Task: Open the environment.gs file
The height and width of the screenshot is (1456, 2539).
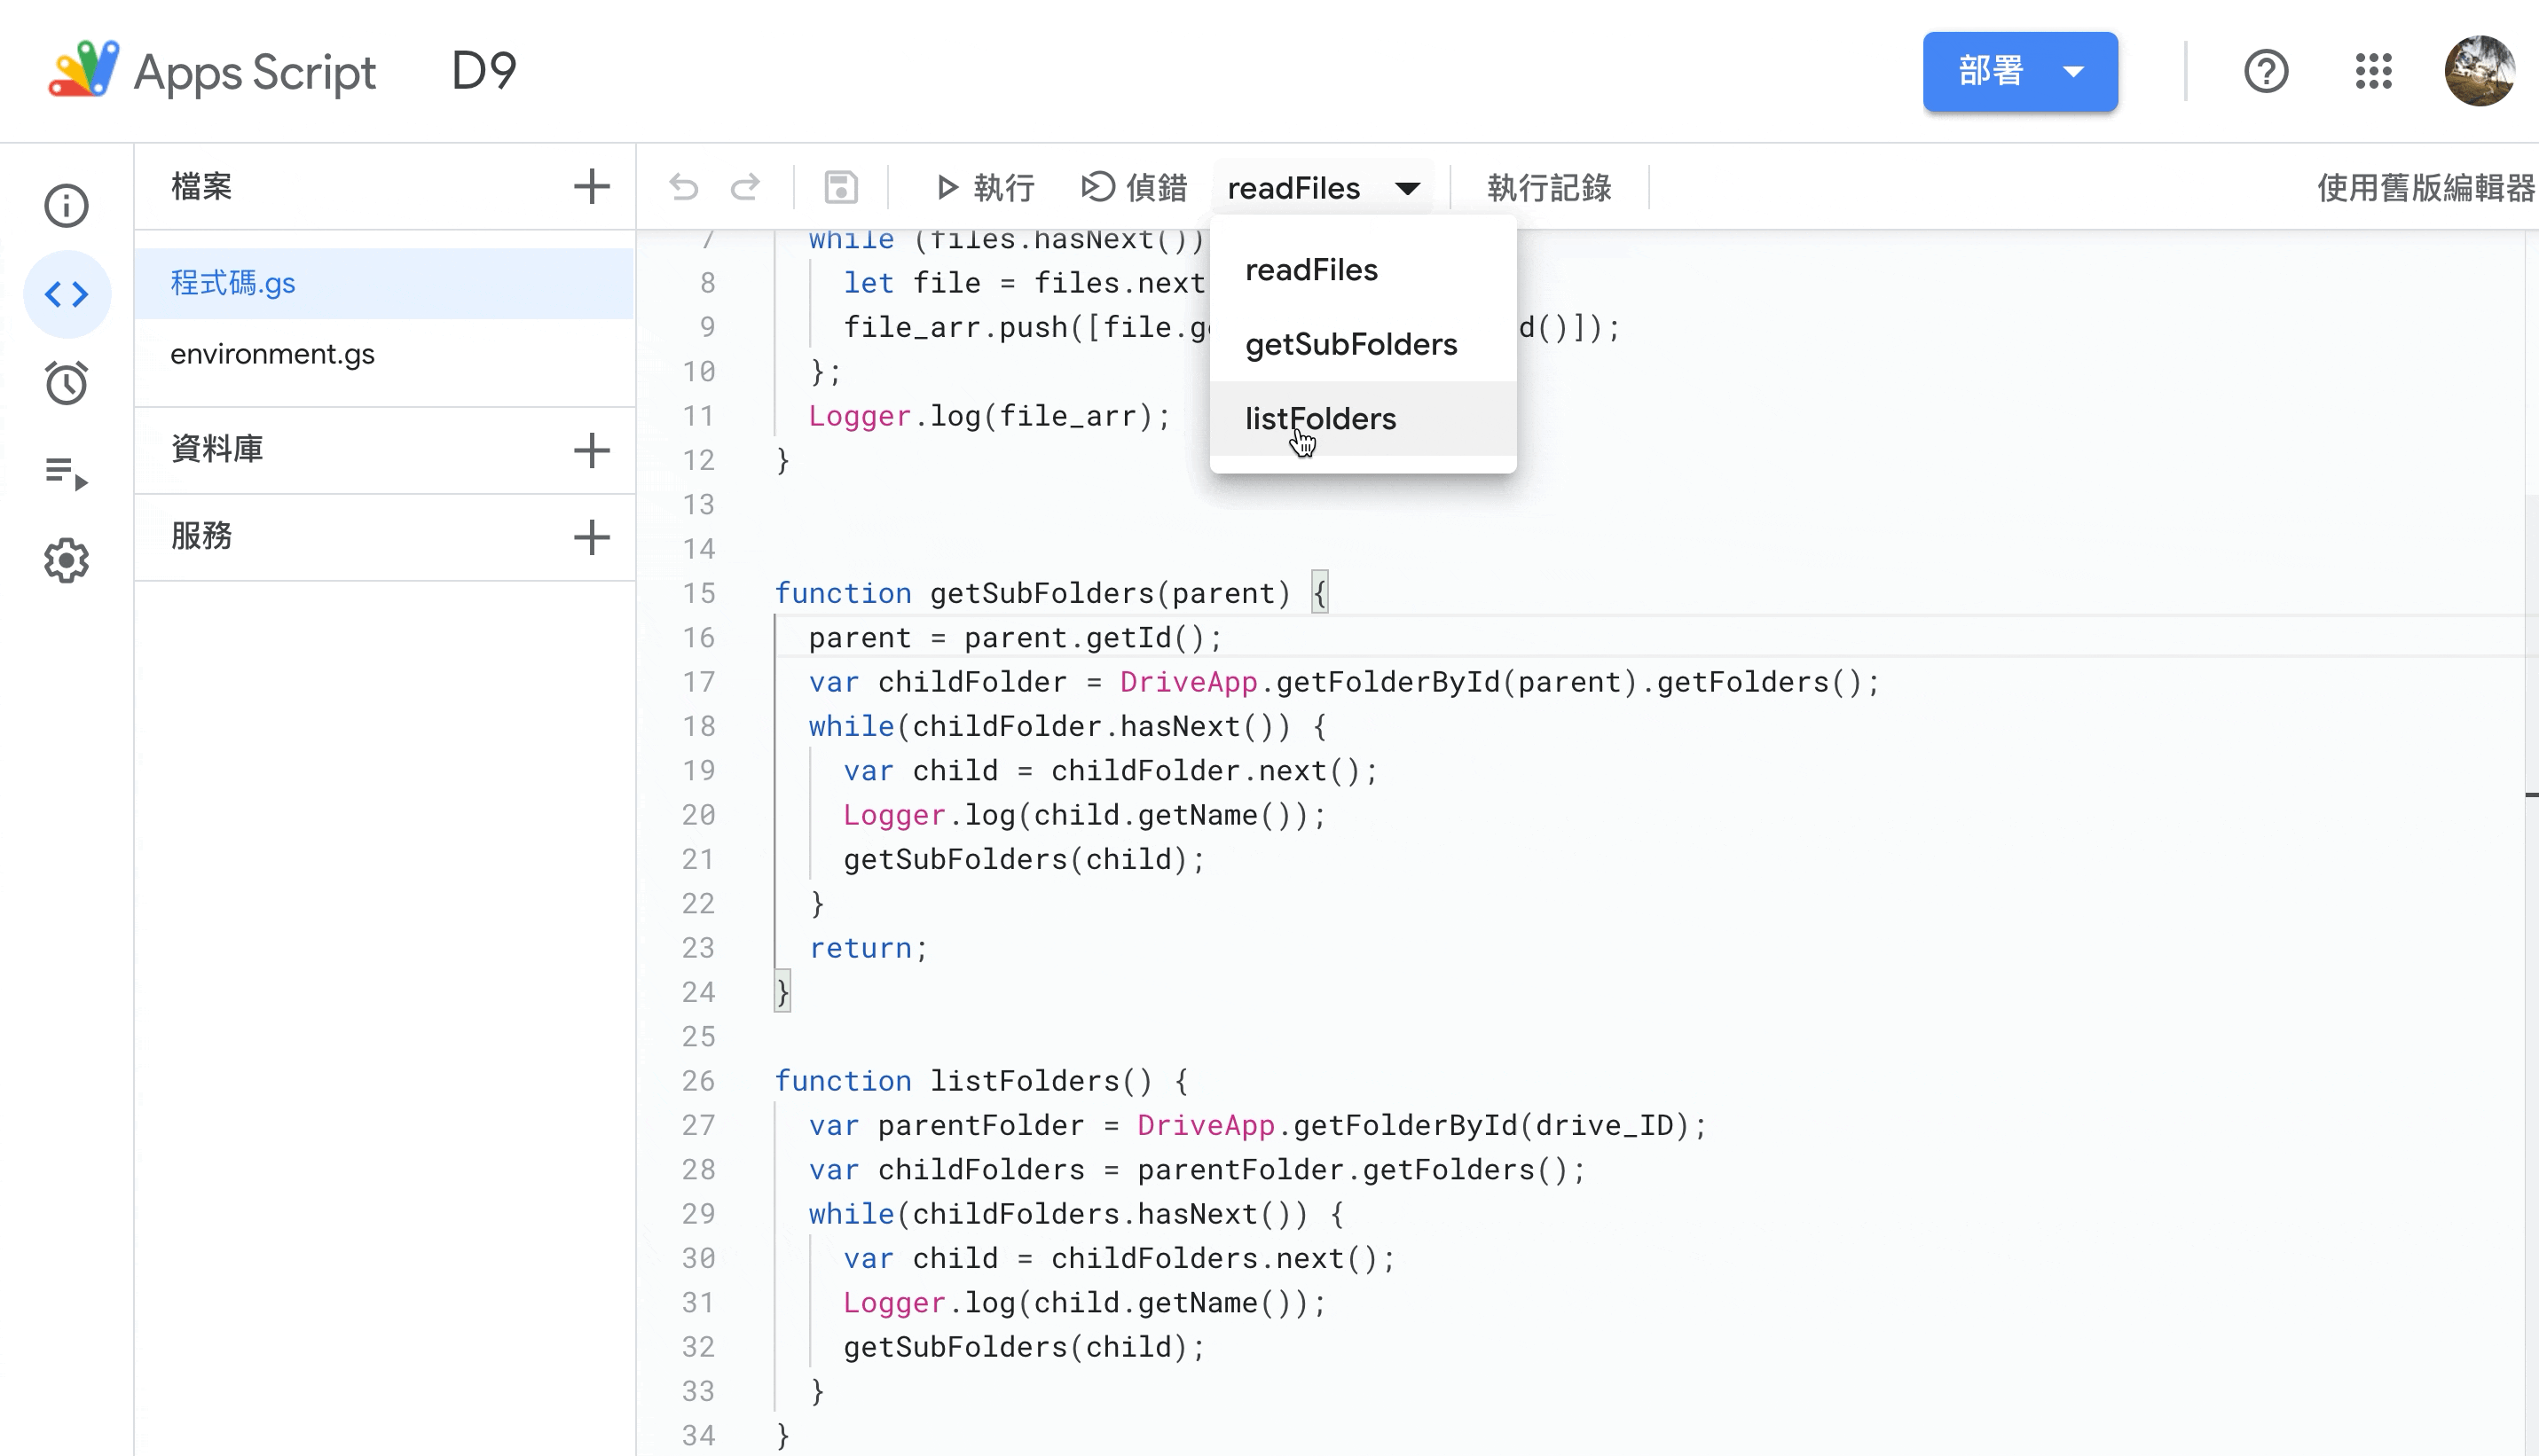Action: (x=384, y=354)
